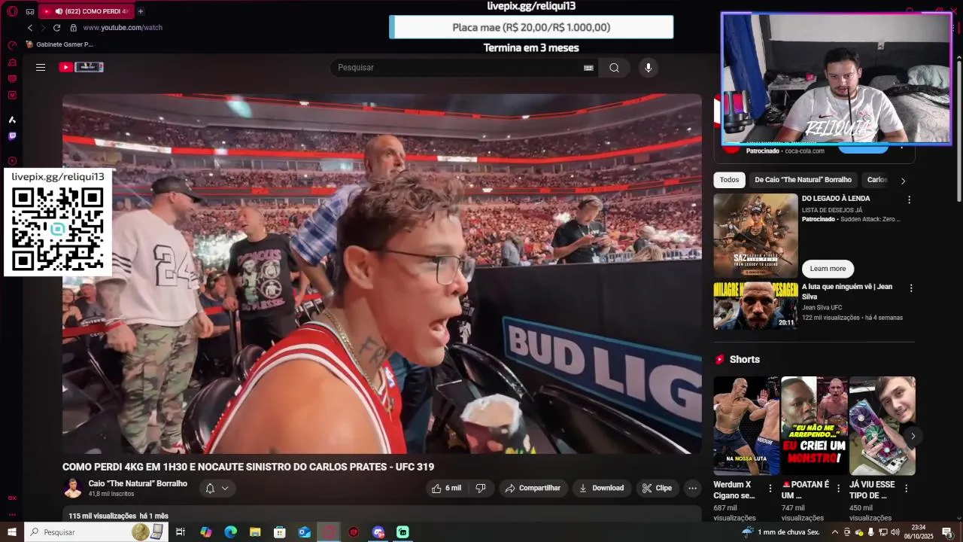Show next Shorts with arrow
963x542 pixels.
(913, 436)
